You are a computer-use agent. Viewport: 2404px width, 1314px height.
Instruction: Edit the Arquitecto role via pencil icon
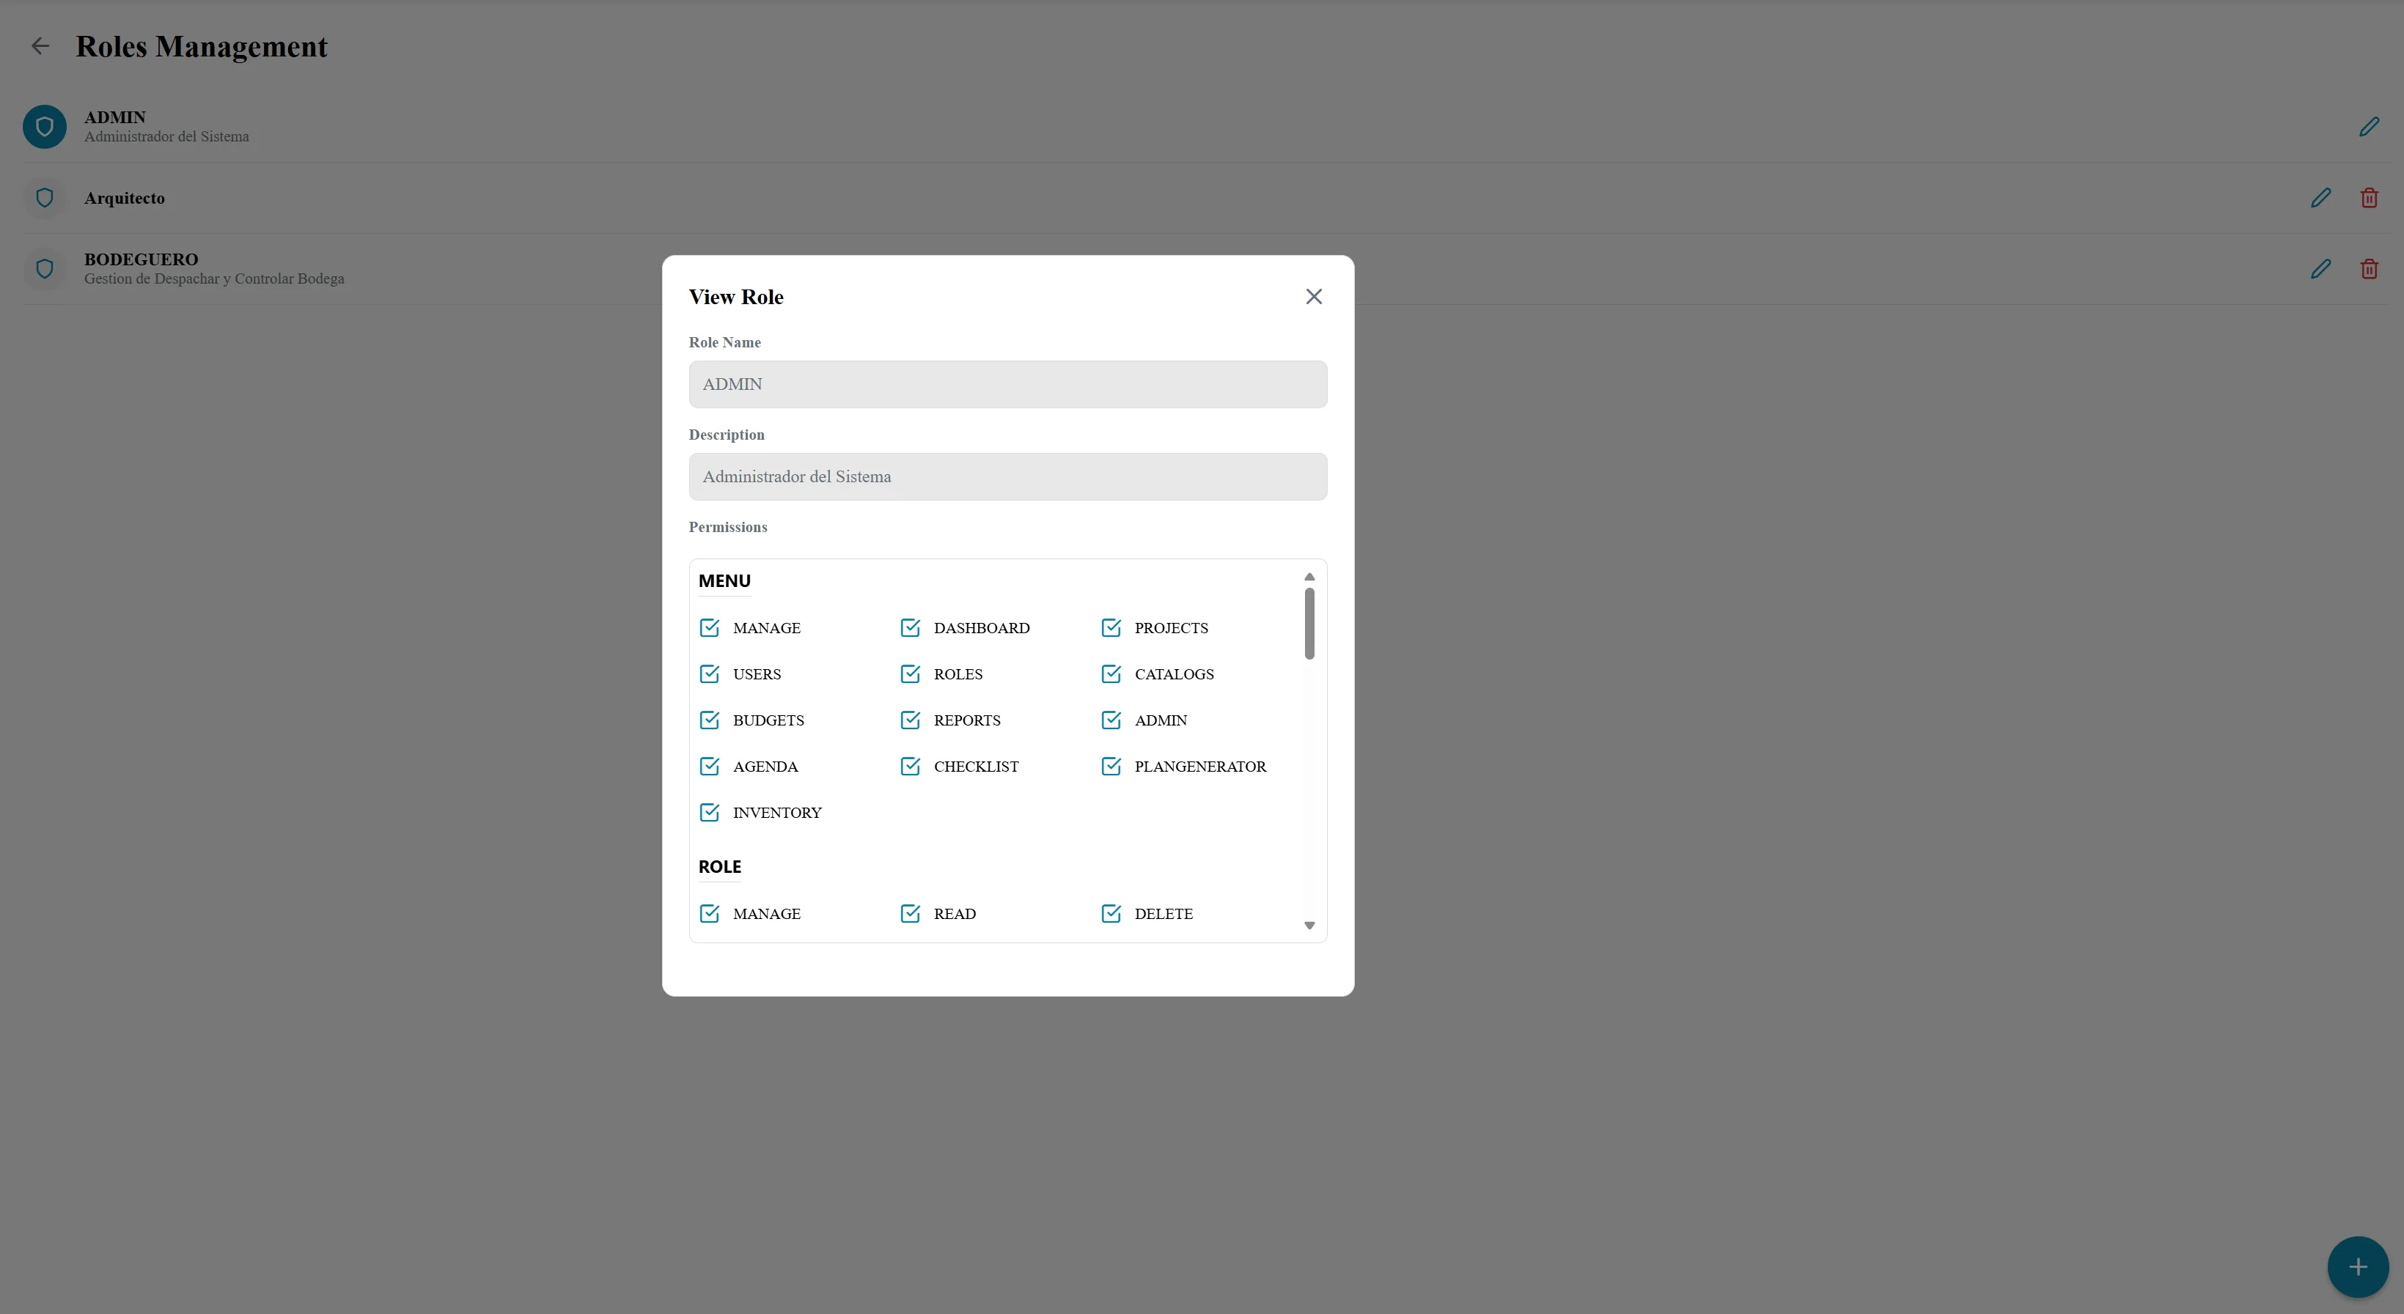pyautogui.click(x=2320, y=198)
